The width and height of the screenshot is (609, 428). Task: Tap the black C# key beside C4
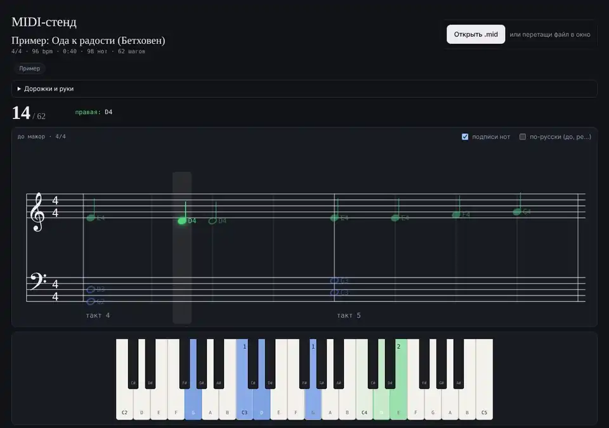pyautogui.click(x=373, y=363)
